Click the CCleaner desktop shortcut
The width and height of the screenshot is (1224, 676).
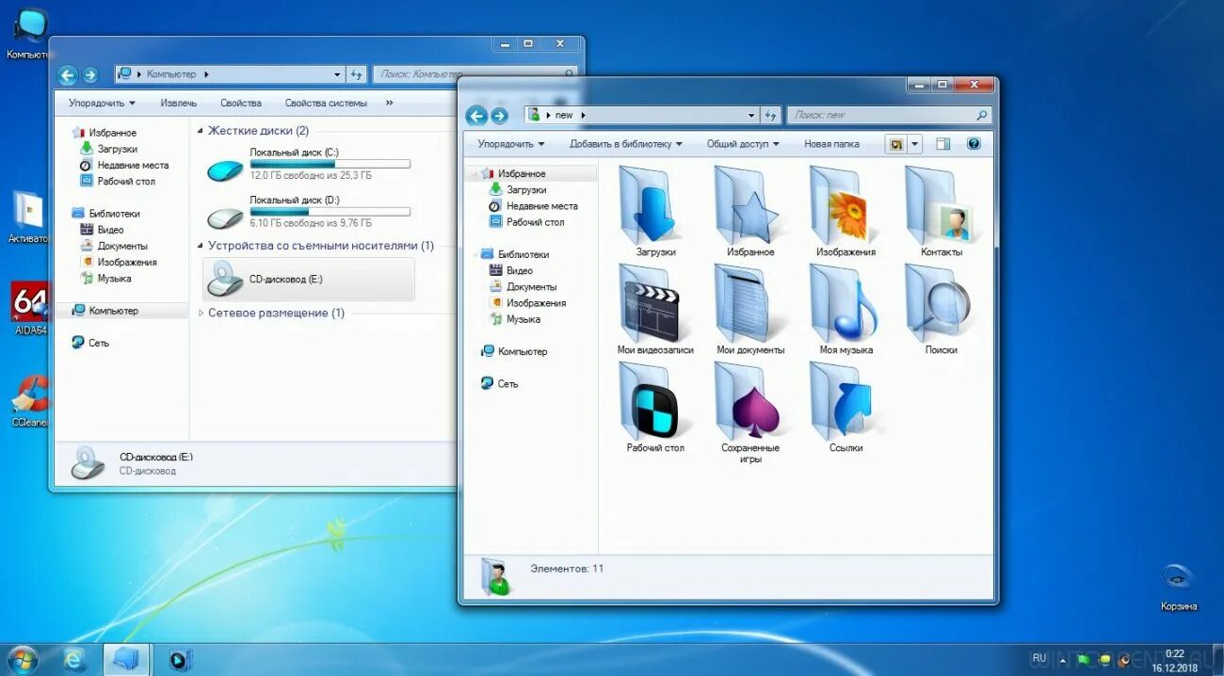[29, 401]
